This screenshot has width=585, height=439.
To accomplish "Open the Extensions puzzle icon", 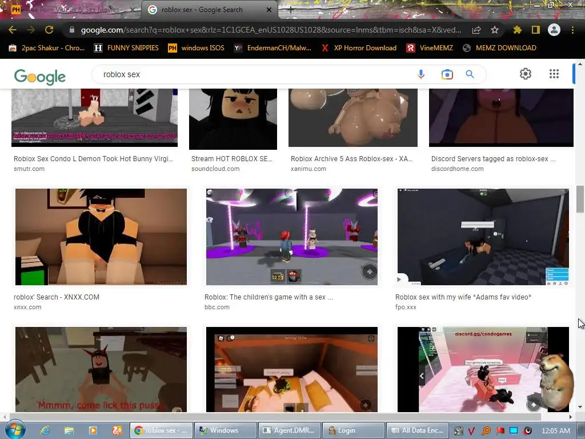I will coord(517,30).
